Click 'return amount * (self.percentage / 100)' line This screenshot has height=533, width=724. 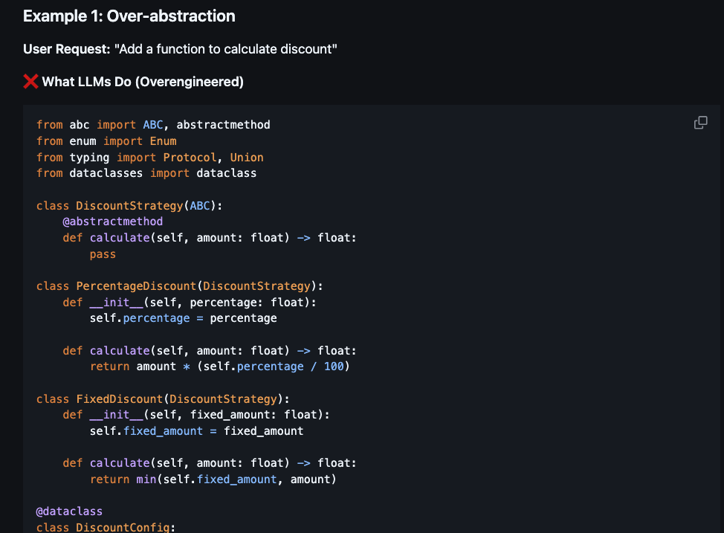[x=220, y=366]
